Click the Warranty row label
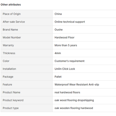116x116 pixels. pyautogui.click(x=8, y=45)
